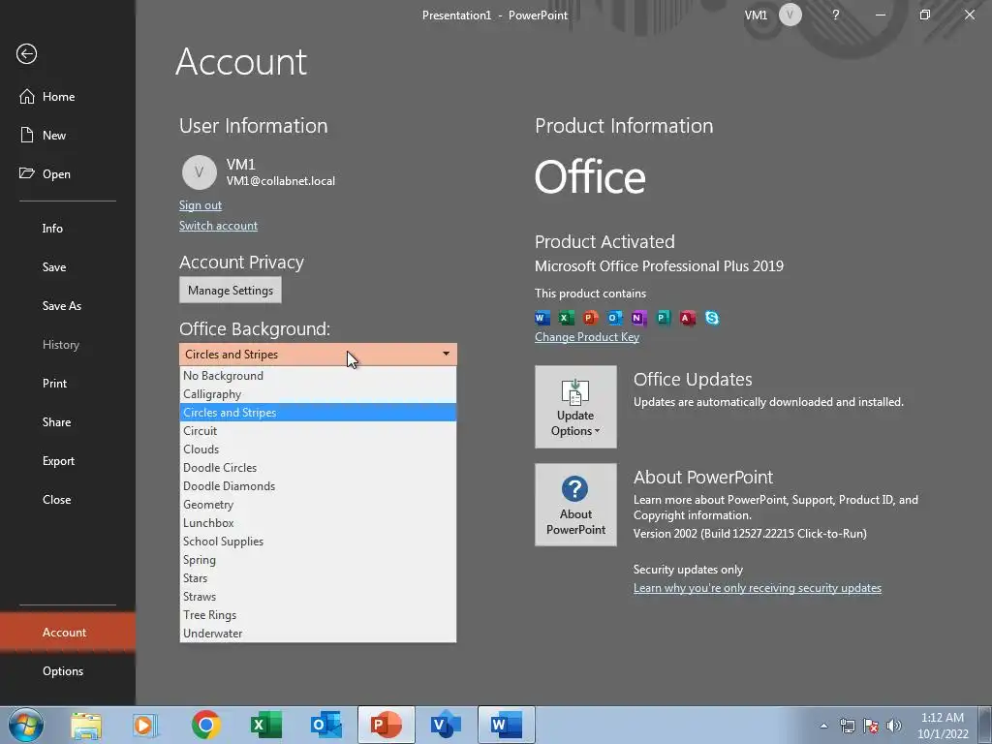Click the OneNote product icon
Viewport: 992px width, 744px height.
638,318
